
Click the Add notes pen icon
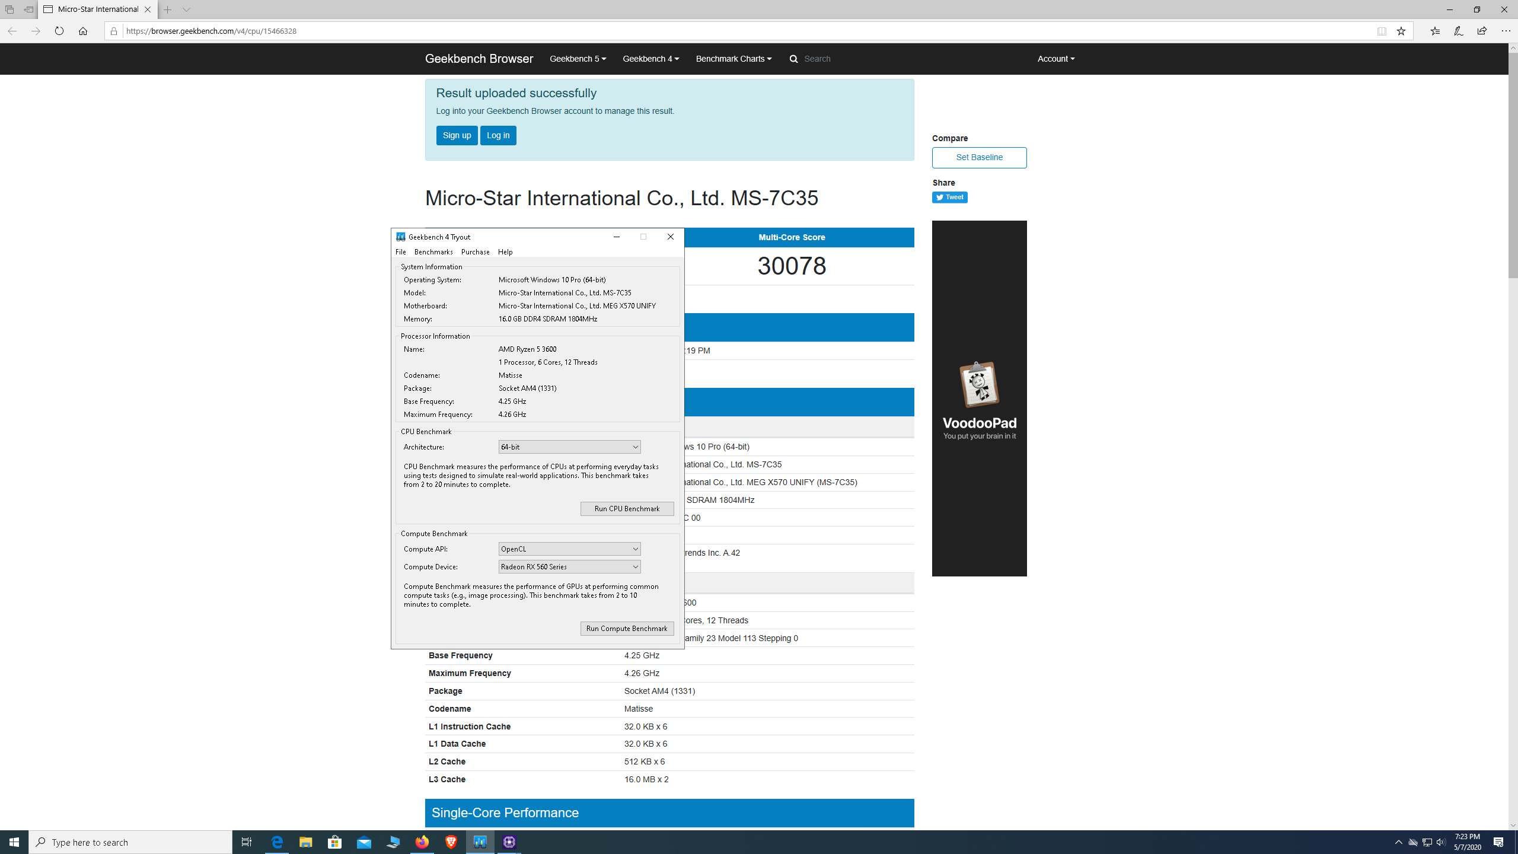[1459, 31]
